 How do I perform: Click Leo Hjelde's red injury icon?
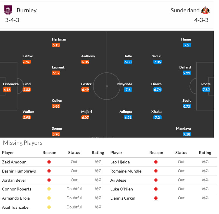156,162
